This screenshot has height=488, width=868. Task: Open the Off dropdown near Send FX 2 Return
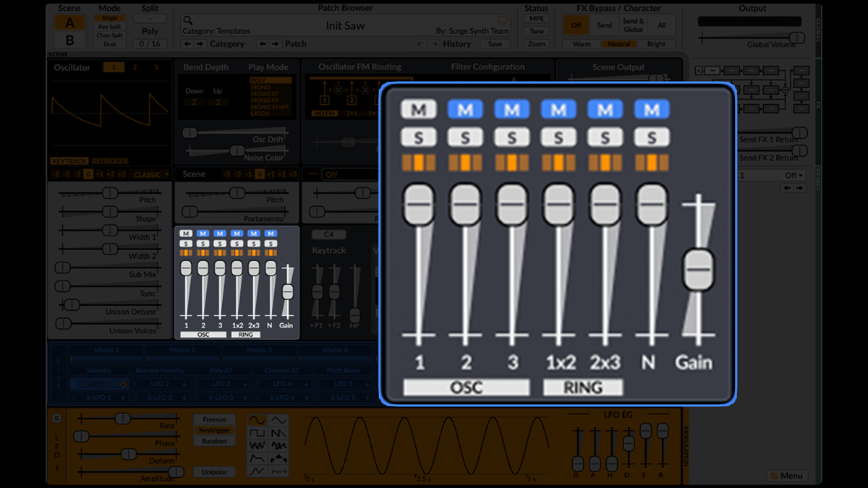click(x=793, y=175)
